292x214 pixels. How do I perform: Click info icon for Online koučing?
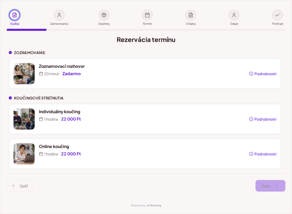(x=251, y=154)
